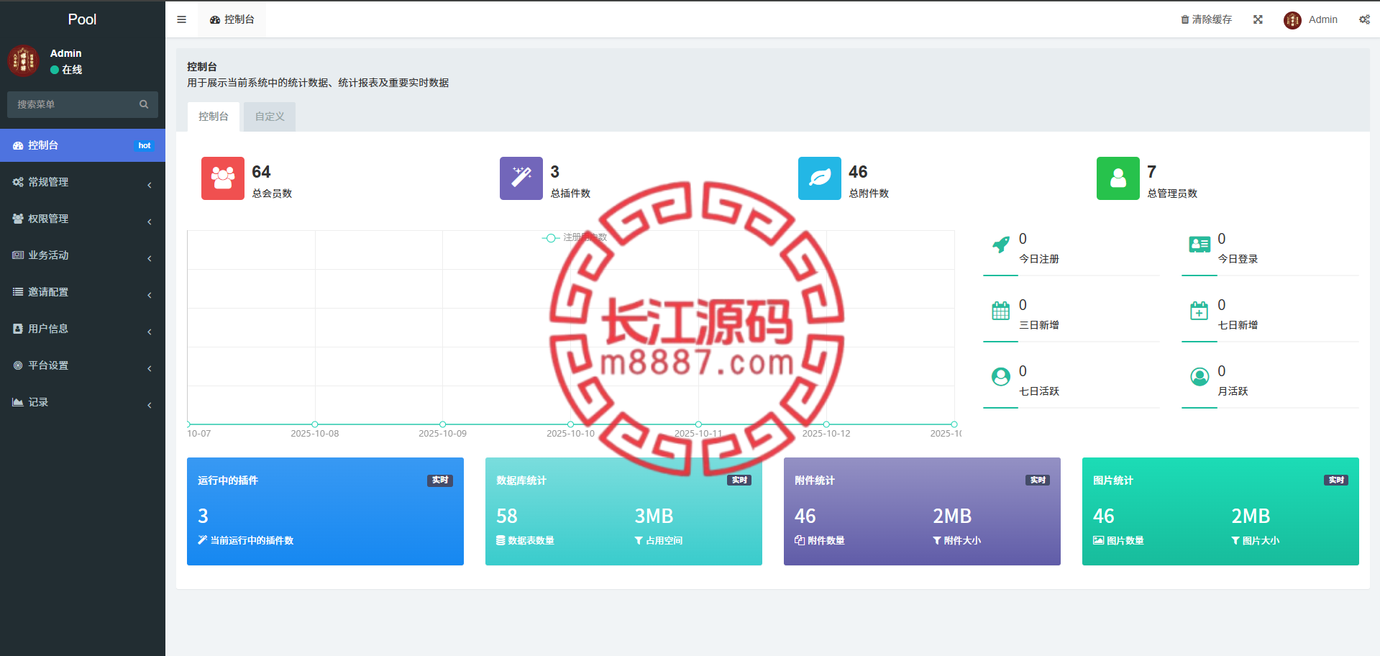The image size is (1380, 656).
Task: Click the 控制台 tab in top navigation bar
Action: tap(232, 19)
